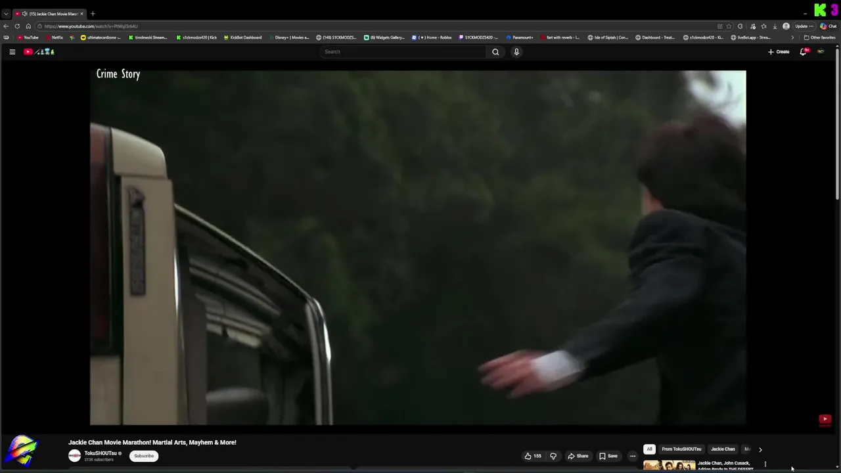Open the Isle of Siptah bookmark
The width and height of the screenshot is (841, 473).
pos(608,37)
